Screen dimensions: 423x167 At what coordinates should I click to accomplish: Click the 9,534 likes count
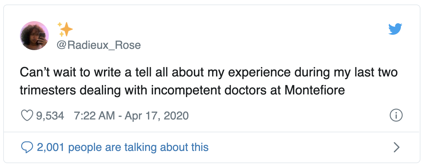[50, 116]
